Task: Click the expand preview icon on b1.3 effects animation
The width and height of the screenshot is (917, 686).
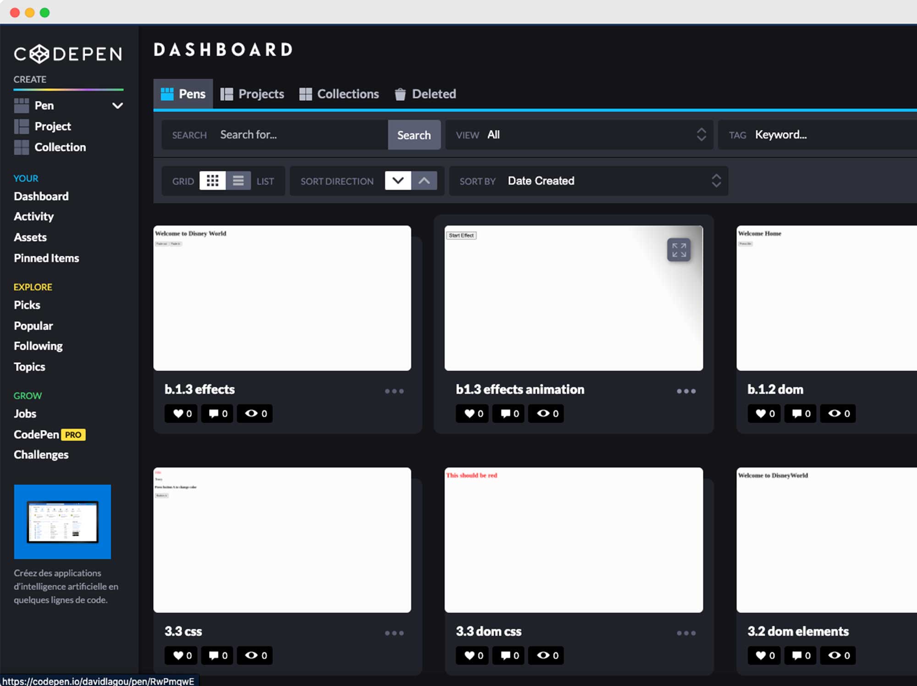Action: pyautogui.click(x=679, y=250)
